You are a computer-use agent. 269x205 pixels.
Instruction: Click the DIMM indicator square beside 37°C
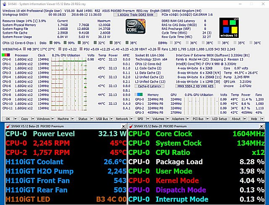pyautogui.click(x=171, y=43)
